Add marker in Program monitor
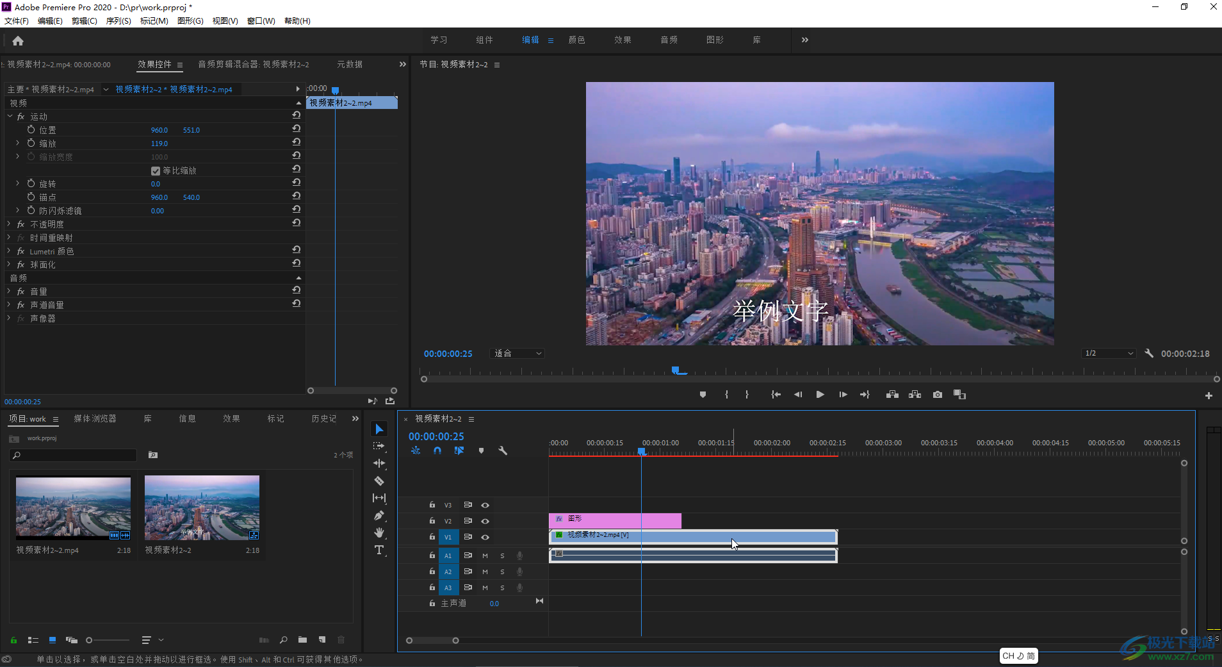 pyautogui.click(x=703, y=395)
